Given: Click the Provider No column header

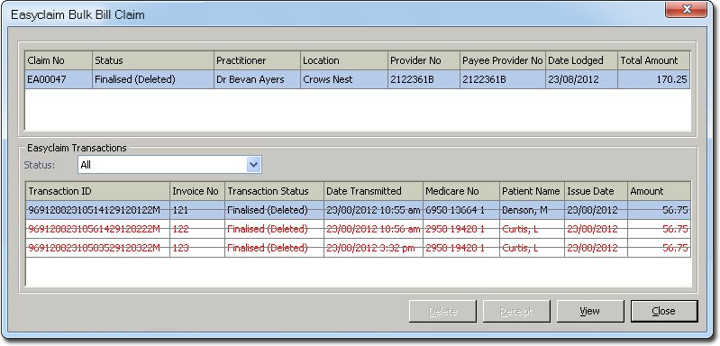Looking at the screenshot, I should [x=424, y=60].
